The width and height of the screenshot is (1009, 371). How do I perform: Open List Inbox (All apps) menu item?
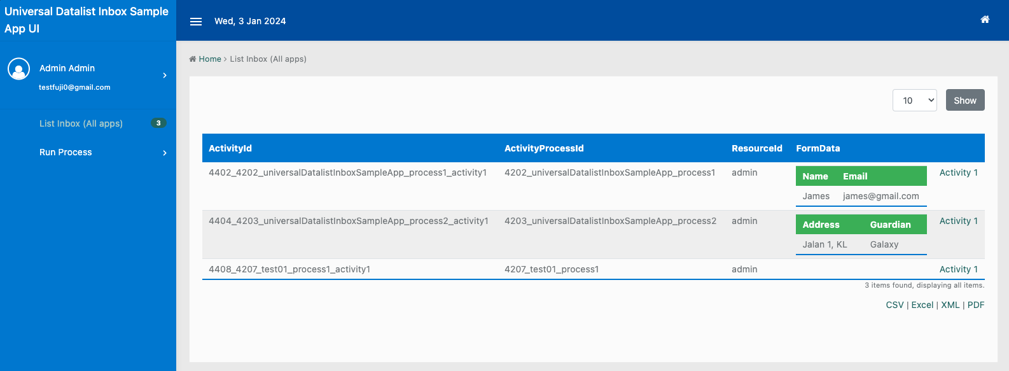[81, 123]
